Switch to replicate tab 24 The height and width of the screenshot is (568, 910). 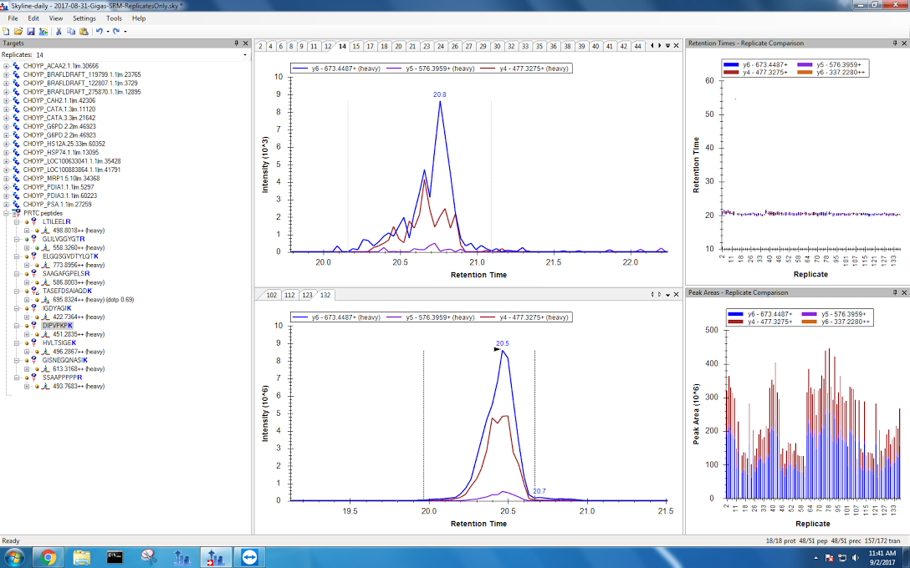[x=441, y=46]
